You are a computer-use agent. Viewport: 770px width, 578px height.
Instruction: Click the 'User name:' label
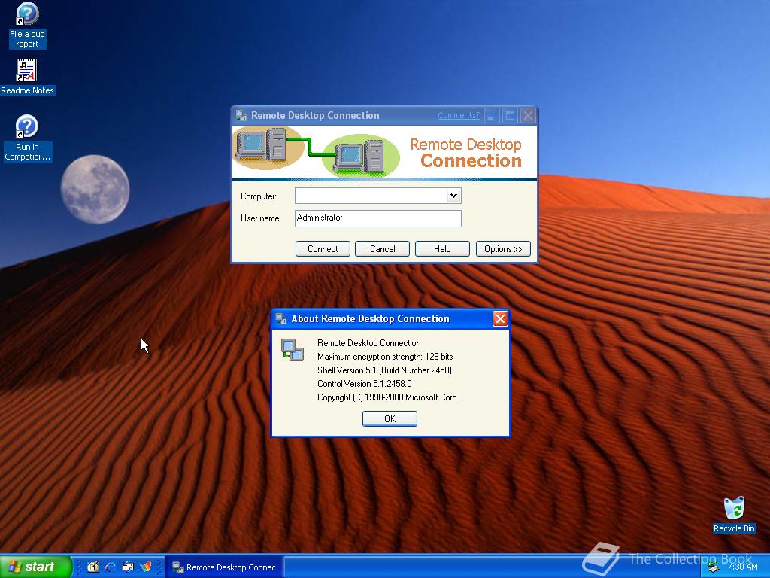pyautogui.click(x=261, y=218)
